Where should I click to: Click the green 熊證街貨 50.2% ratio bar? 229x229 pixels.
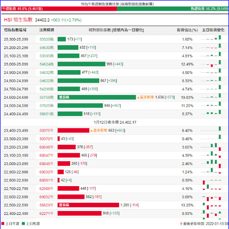173,9
